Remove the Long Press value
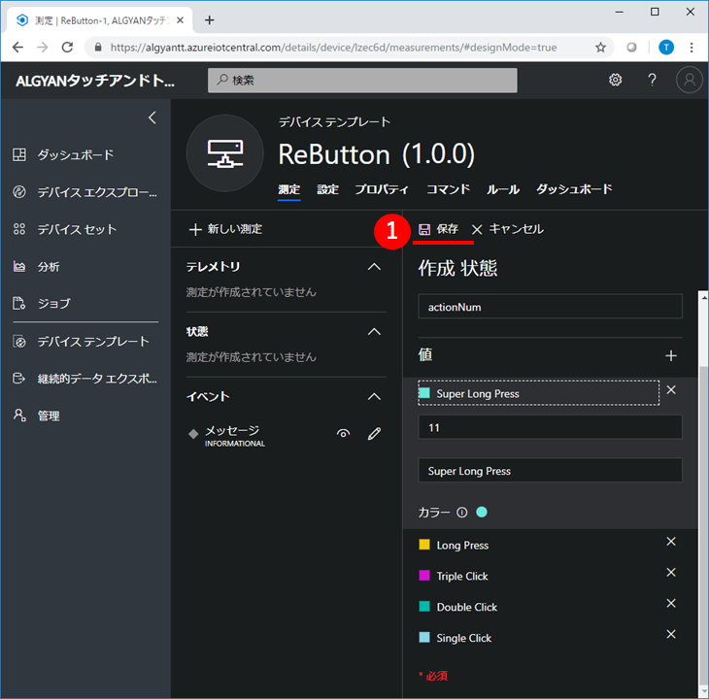 [x=671, y=542]
